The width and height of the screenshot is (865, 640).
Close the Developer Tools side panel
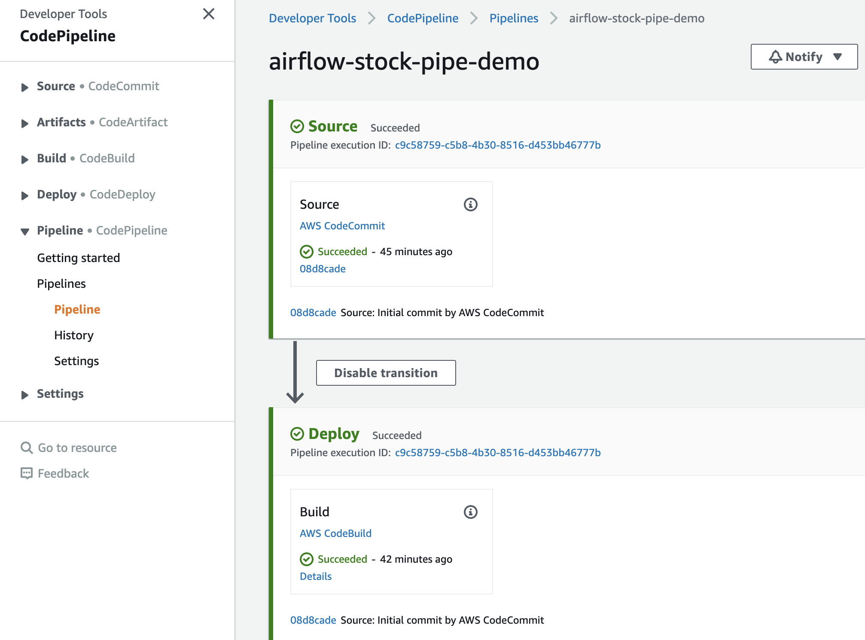tap(209, 14)
